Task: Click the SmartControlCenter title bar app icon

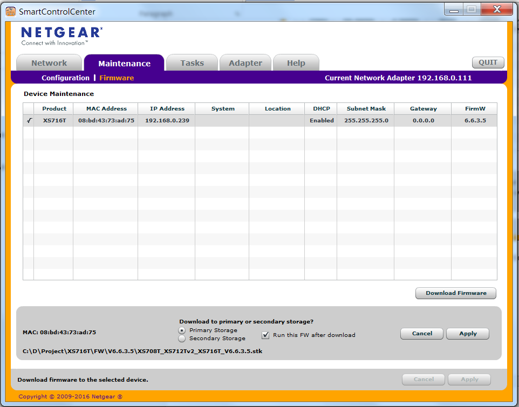Action: [x=11, y=11]
